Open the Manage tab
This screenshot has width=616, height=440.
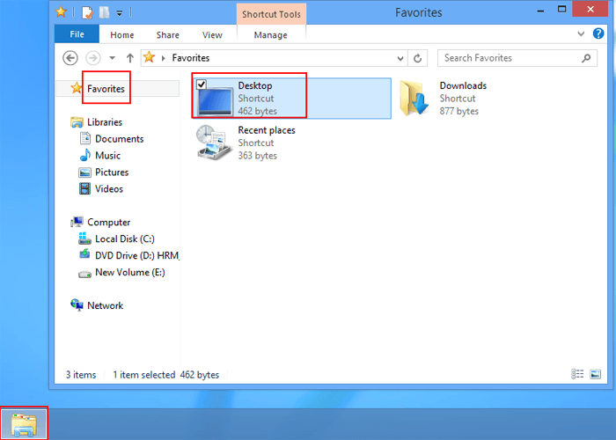(x=271, y=35)
